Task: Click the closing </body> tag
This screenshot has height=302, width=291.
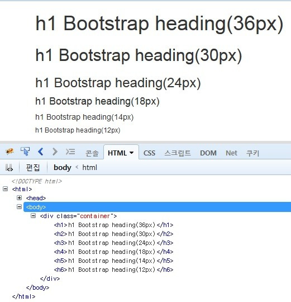Action: 37,287
